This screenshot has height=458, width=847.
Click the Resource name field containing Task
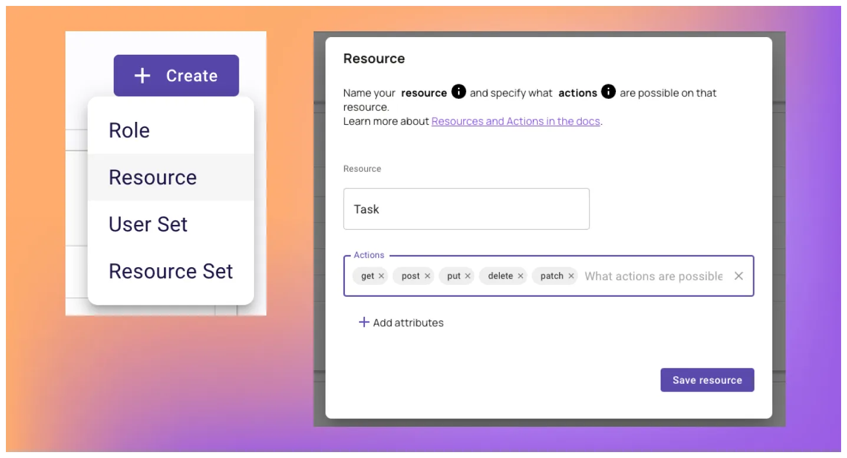point(466,209)
